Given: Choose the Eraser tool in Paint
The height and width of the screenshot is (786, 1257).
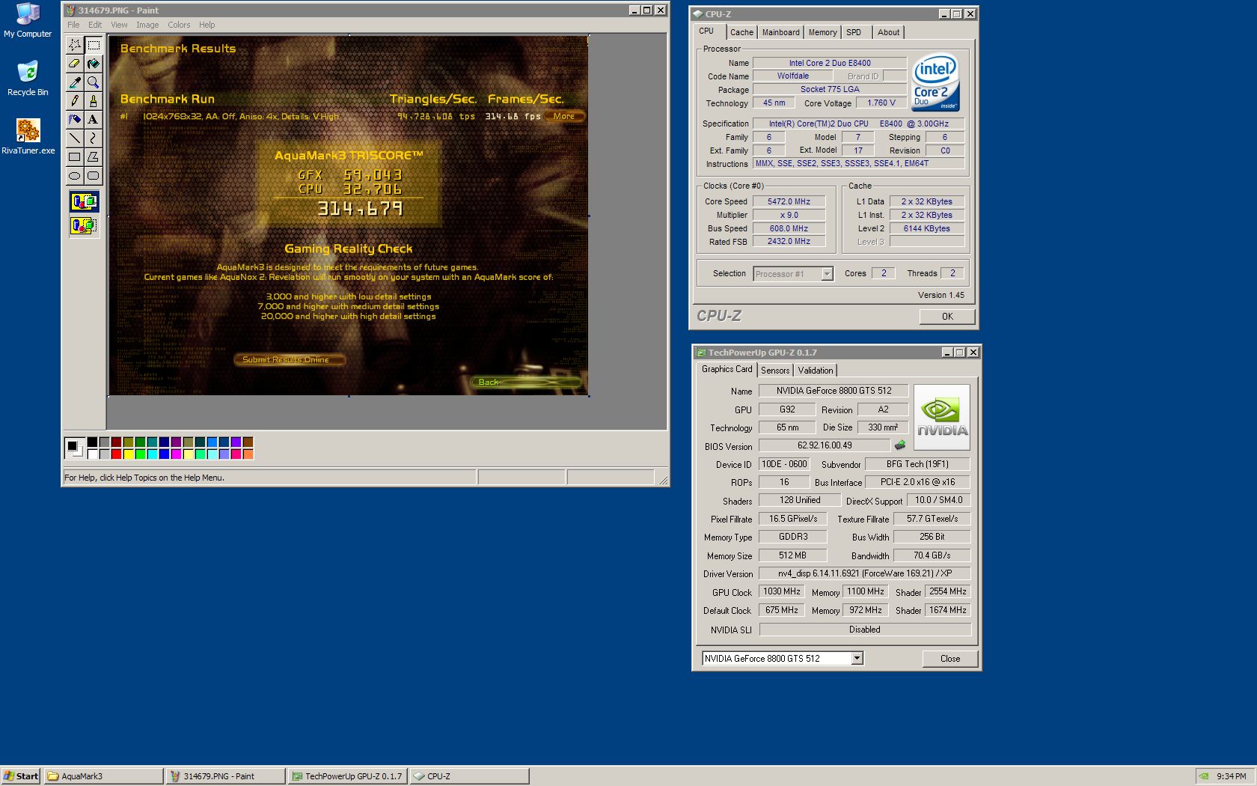Looking at the screenshot, I should click(75, 64).
